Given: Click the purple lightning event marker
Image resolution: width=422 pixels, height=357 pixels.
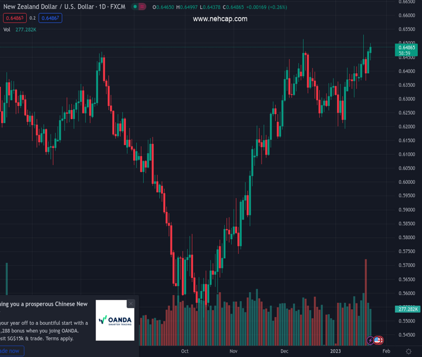Looking at the screenshot, I should coord(371,340).
